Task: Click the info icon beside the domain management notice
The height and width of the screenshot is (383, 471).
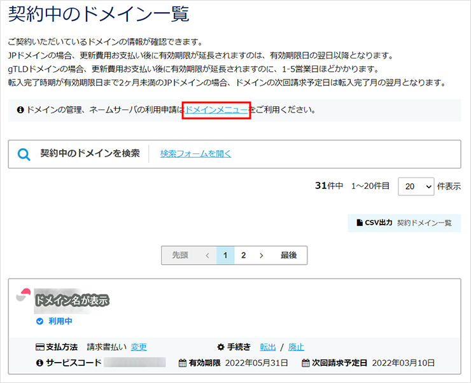Action: coord(20,110)
